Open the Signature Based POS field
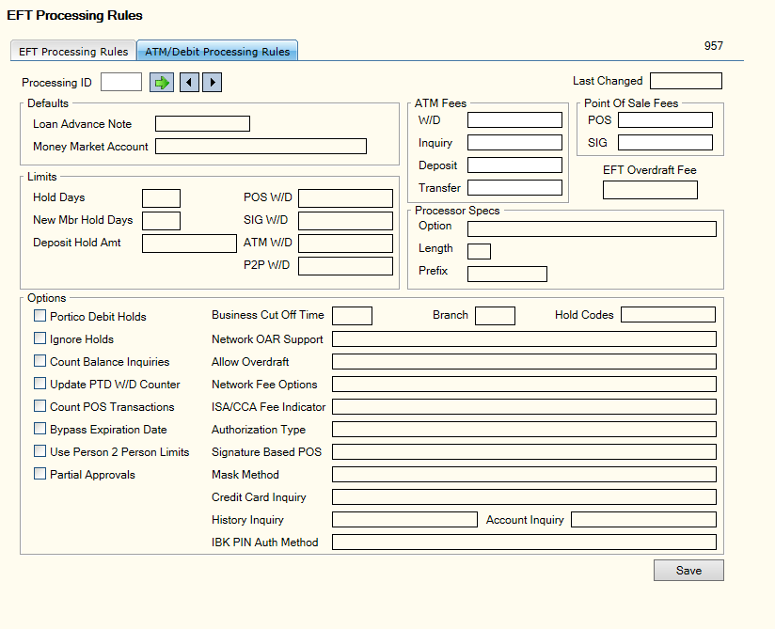 [525, 451]
